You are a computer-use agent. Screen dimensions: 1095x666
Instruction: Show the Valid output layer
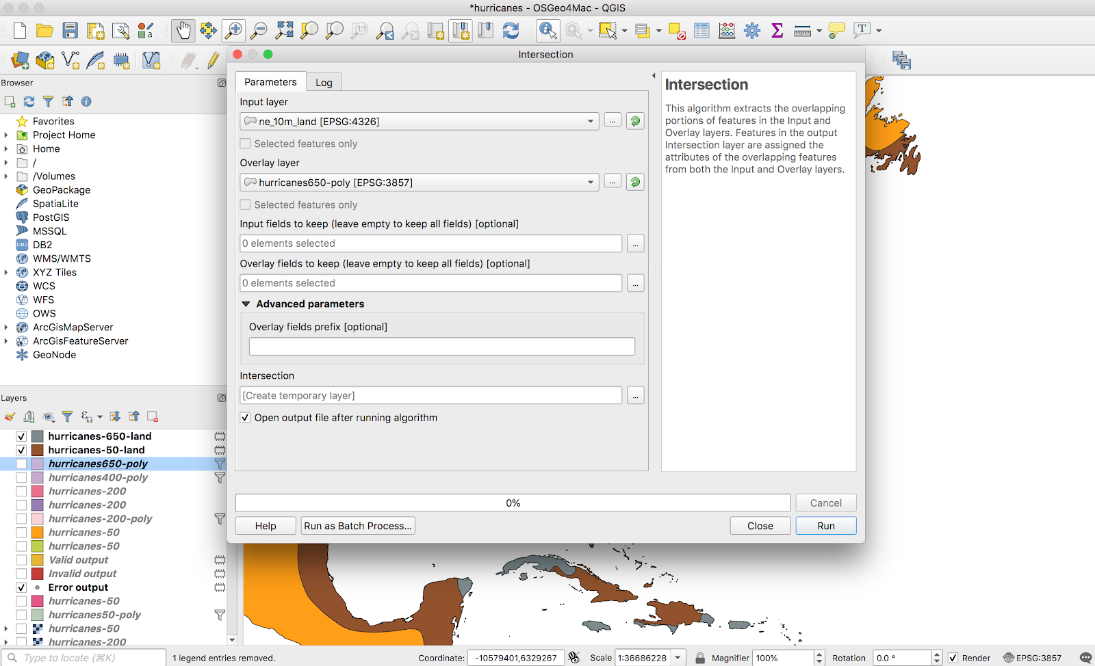21,560
